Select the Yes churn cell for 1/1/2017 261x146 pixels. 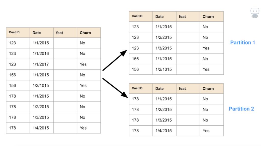(89, 64)
